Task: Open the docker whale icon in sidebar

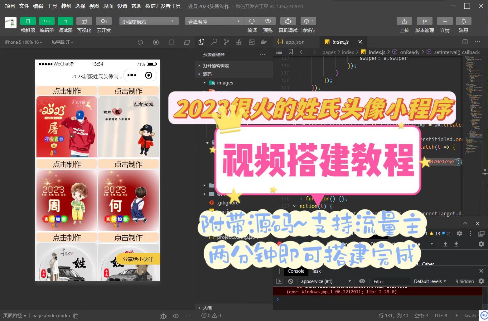Action: 264,42
